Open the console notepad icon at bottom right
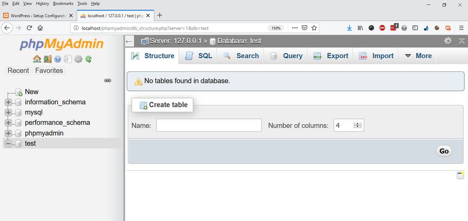 460,175
